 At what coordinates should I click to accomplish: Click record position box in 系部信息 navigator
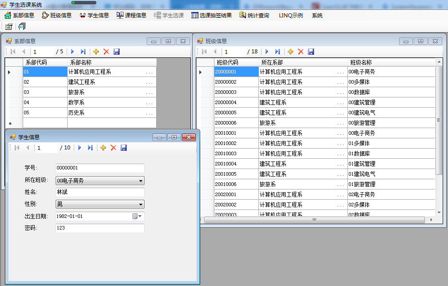43,52
